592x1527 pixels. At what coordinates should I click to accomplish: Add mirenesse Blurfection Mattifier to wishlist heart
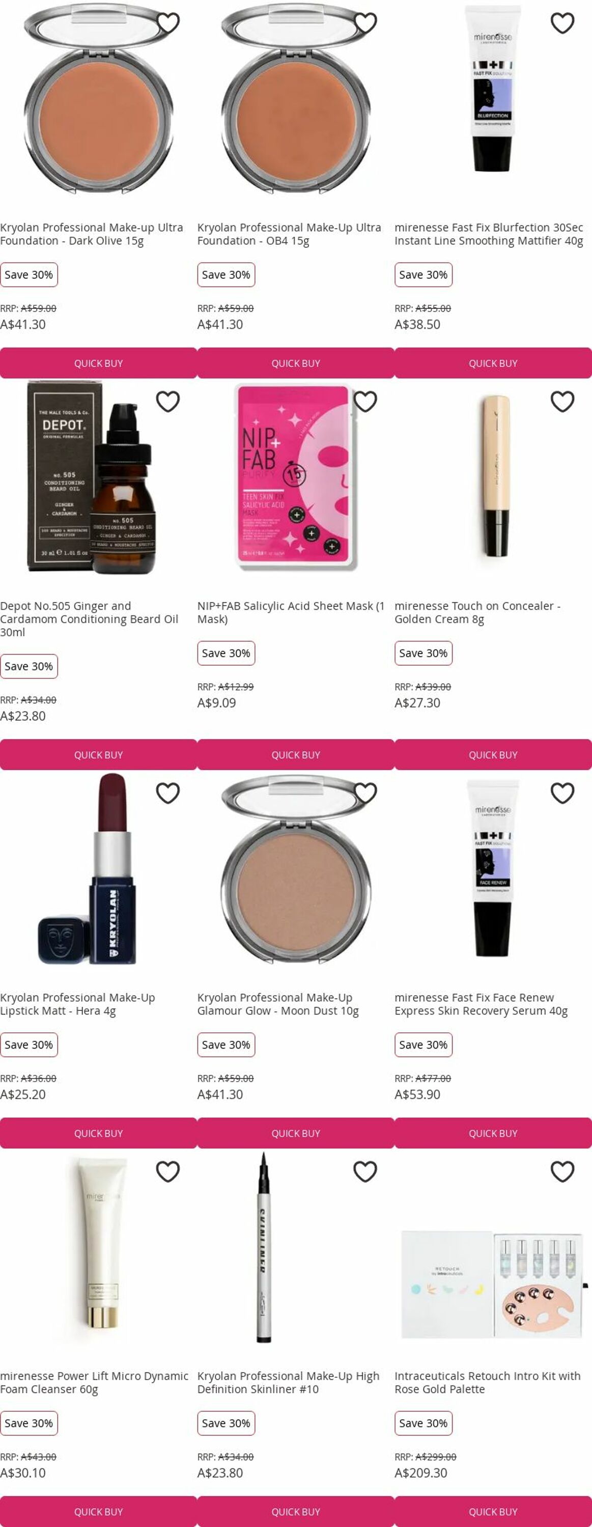tap(562, 23)
